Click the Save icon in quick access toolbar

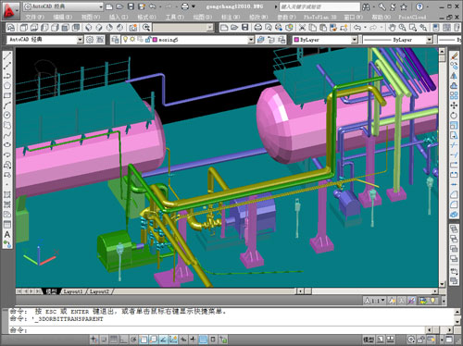pyautogui.click(x=131, y=6)
